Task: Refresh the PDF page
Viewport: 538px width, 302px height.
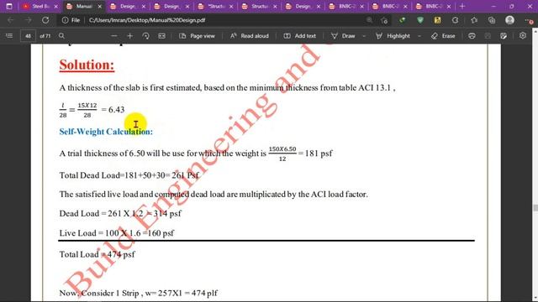Action: point(45,20)
